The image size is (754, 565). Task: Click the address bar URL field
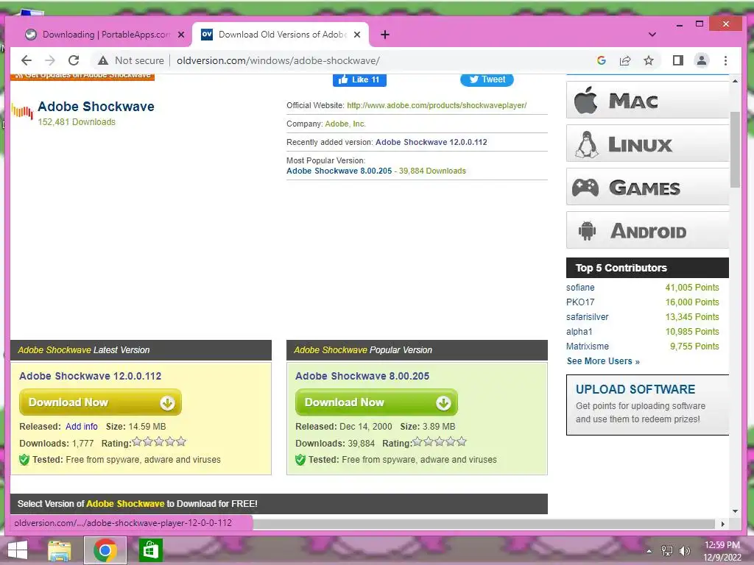(x=278, y=60)
